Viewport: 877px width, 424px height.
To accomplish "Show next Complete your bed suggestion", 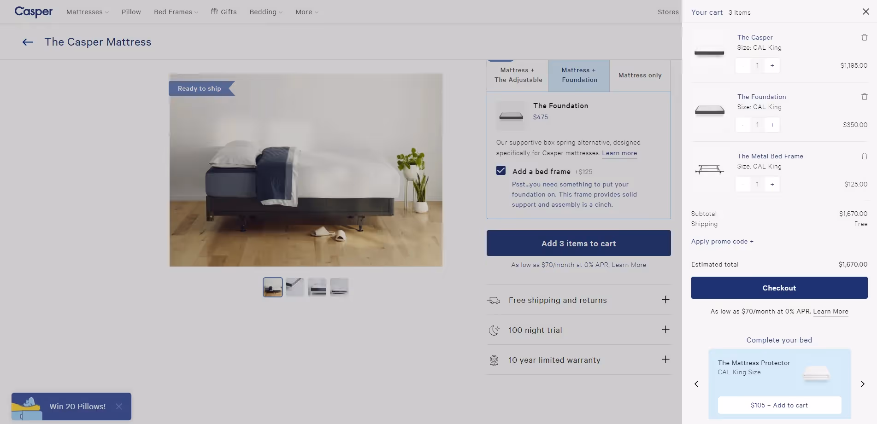I will [x=862, y=384].
